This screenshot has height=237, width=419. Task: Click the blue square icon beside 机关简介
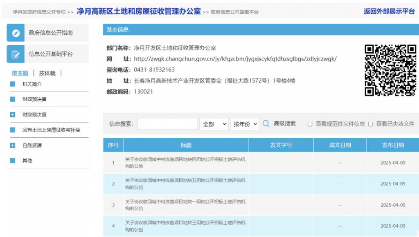[x=13, y=84]
